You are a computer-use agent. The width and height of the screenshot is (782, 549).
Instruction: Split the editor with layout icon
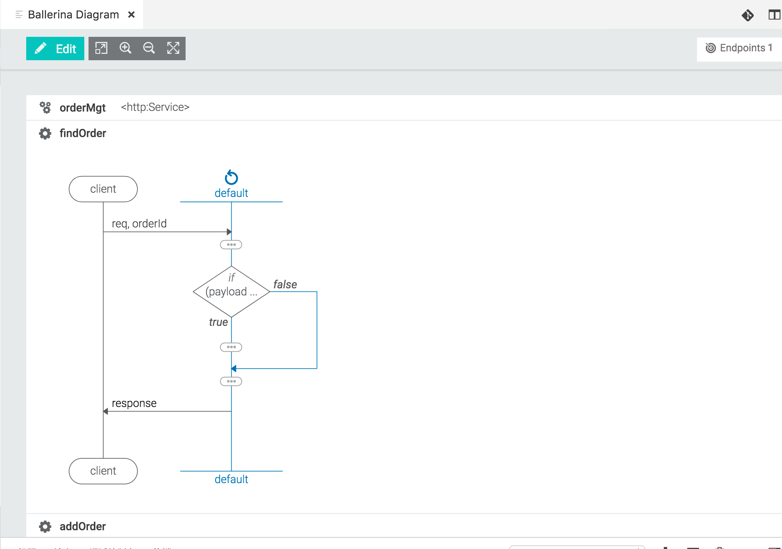pos(774,15)
